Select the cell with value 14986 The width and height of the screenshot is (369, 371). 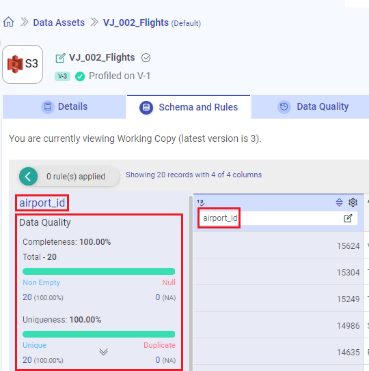(x=278, y=325)
